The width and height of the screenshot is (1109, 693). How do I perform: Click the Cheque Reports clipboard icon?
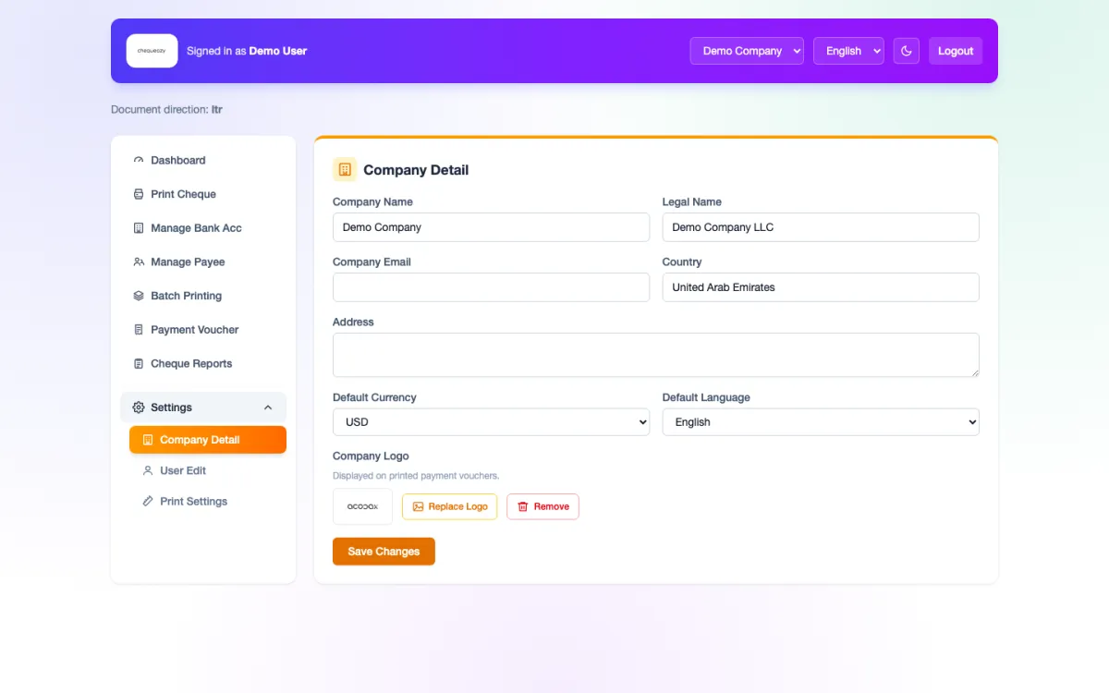(139, 363)
